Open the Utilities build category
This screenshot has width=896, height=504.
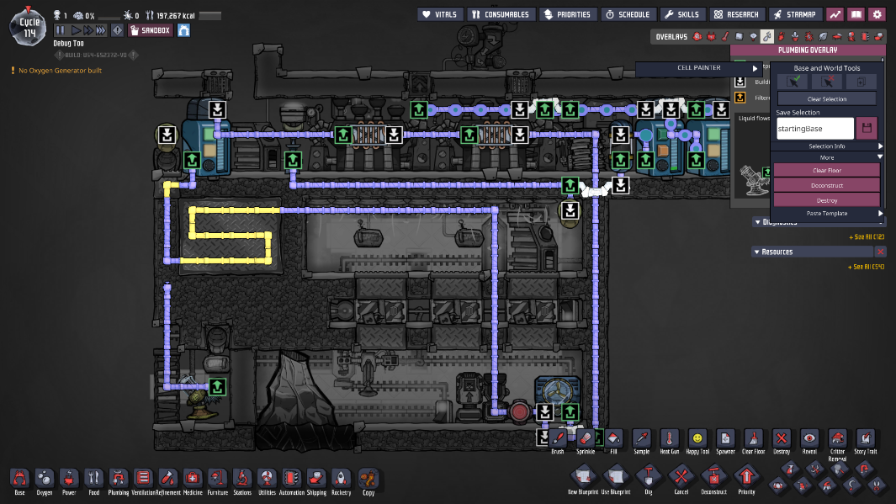(267, 479)
